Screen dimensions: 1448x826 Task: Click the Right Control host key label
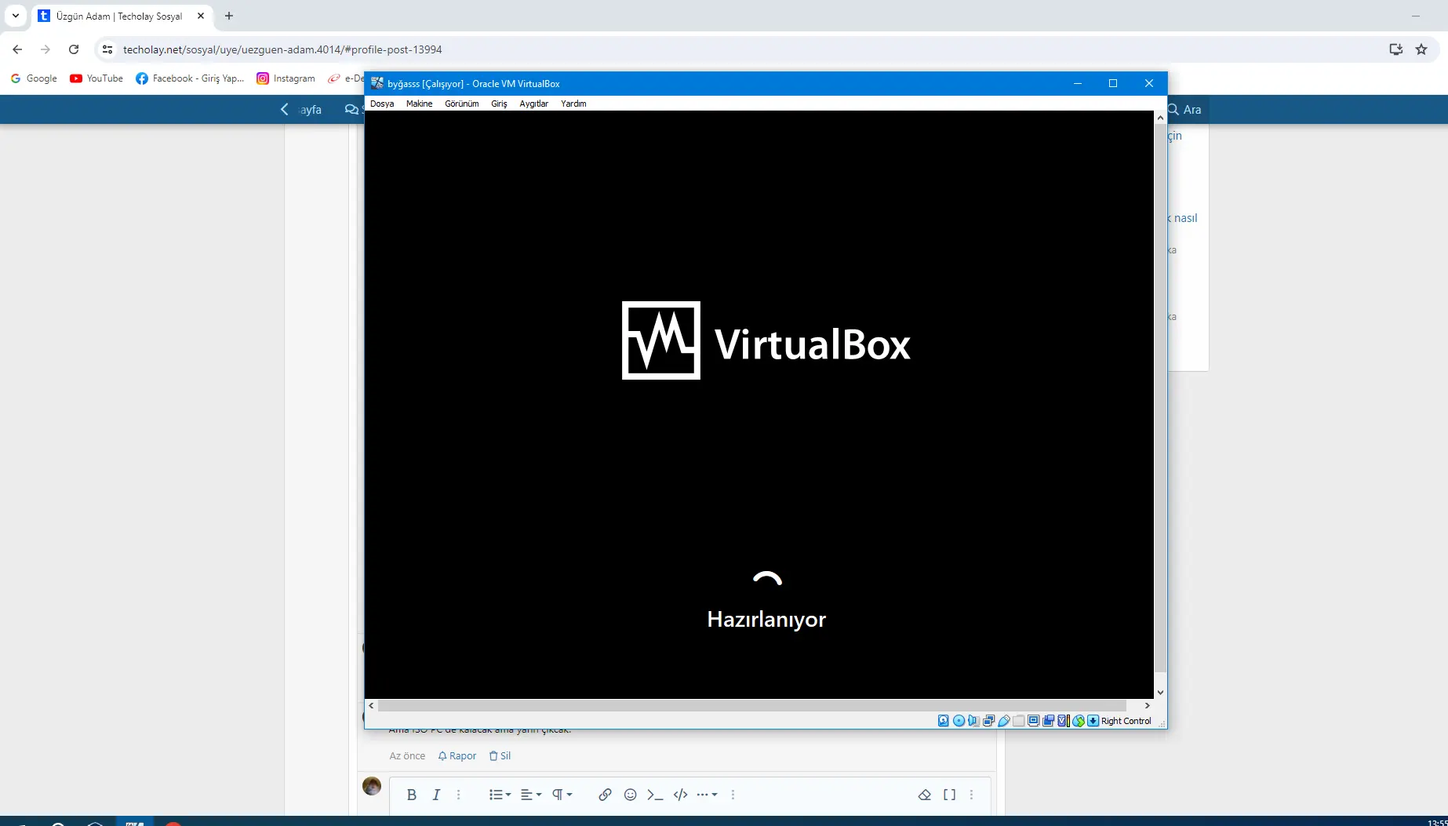tap(1126, 721)
